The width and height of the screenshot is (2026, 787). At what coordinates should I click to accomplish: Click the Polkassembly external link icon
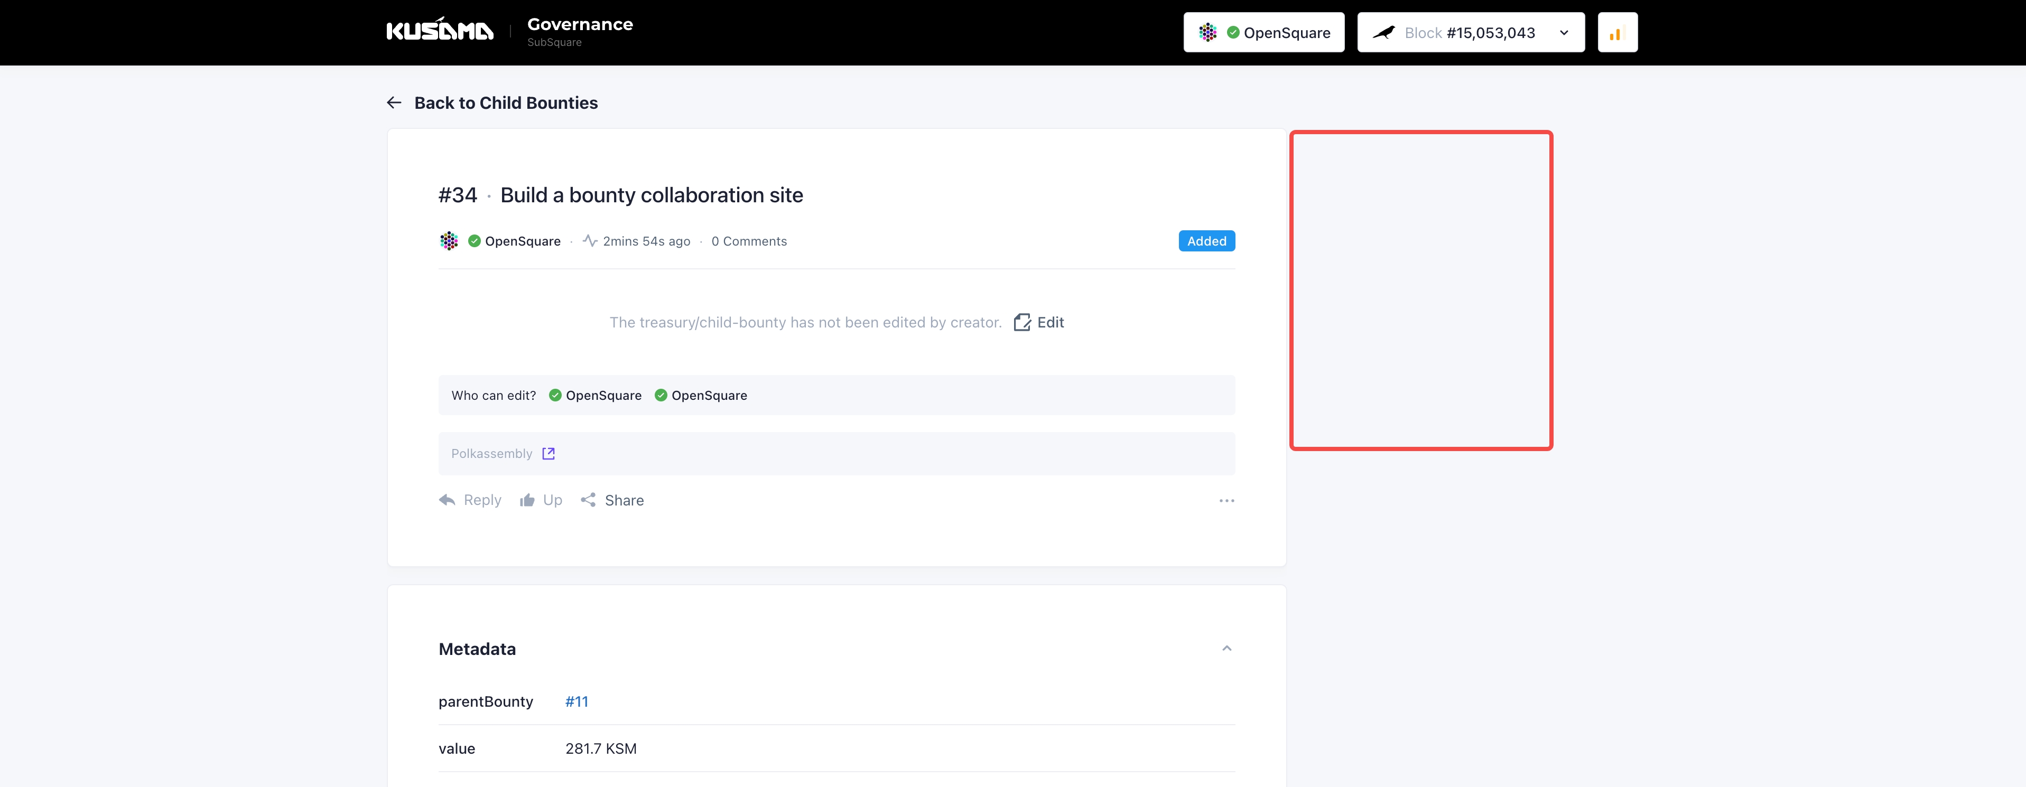548,454
